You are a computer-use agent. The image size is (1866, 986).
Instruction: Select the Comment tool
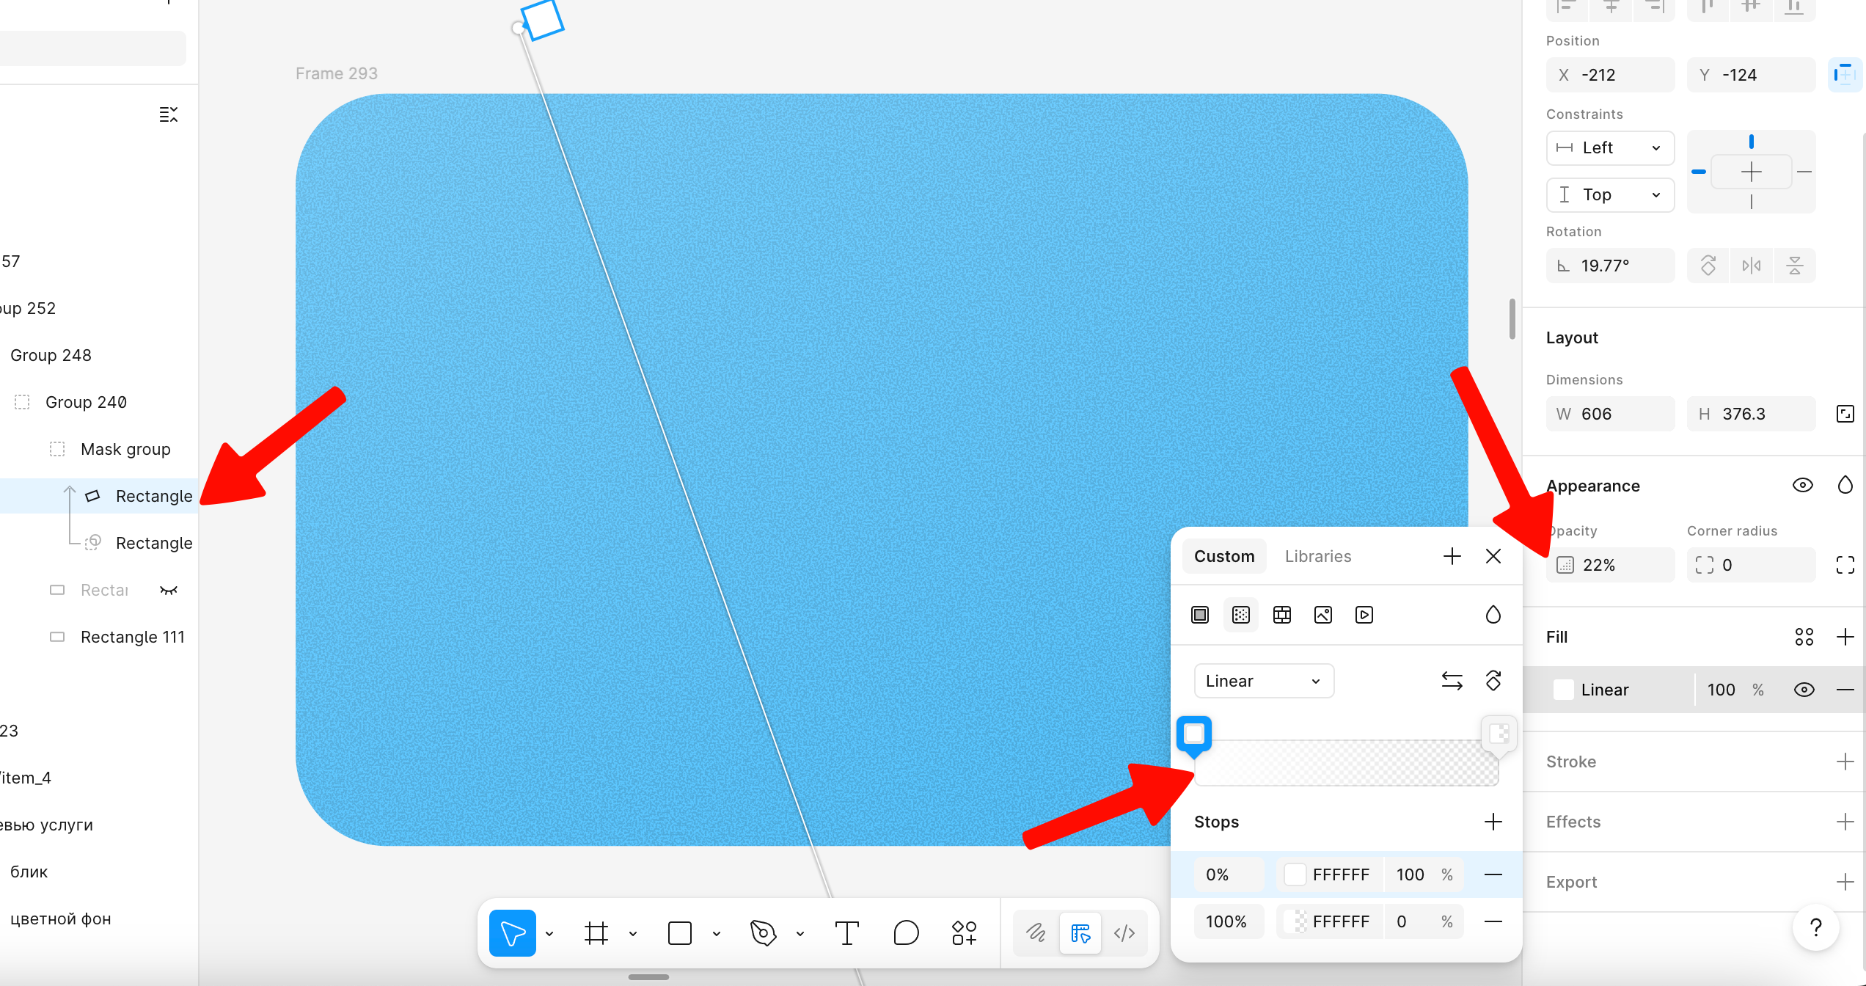point(906,932)
